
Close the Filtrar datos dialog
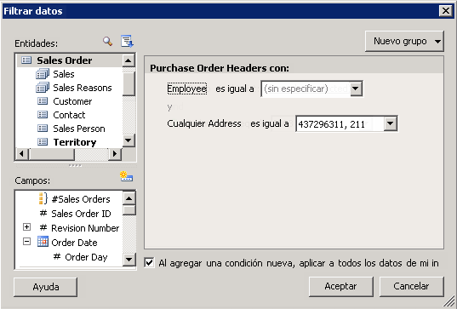coord(446,11)
